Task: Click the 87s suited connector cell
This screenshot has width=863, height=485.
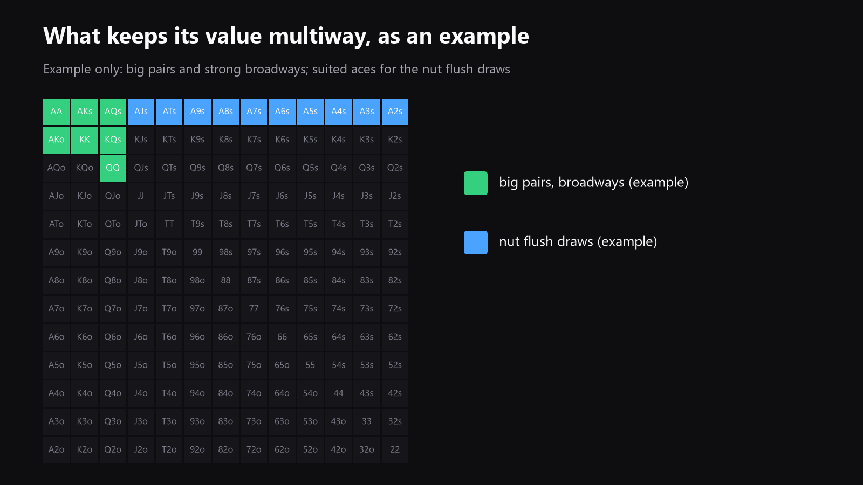Action: tap(254, 281)
